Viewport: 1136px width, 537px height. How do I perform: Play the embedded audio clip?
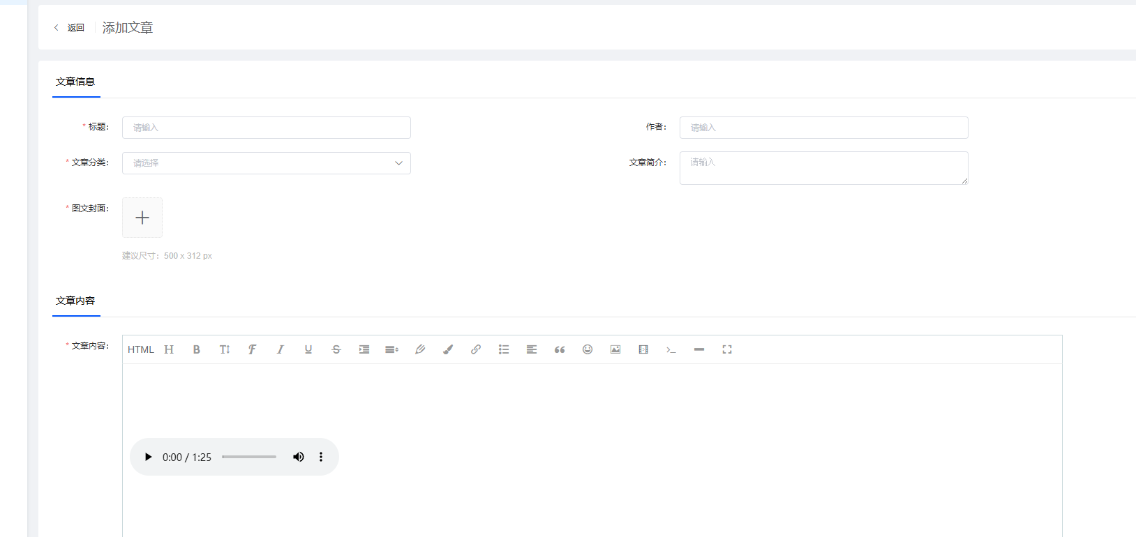tap(148, 457)
